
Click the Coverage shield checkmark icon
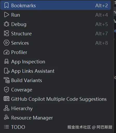pyautogui.click(x=6, y=90)
